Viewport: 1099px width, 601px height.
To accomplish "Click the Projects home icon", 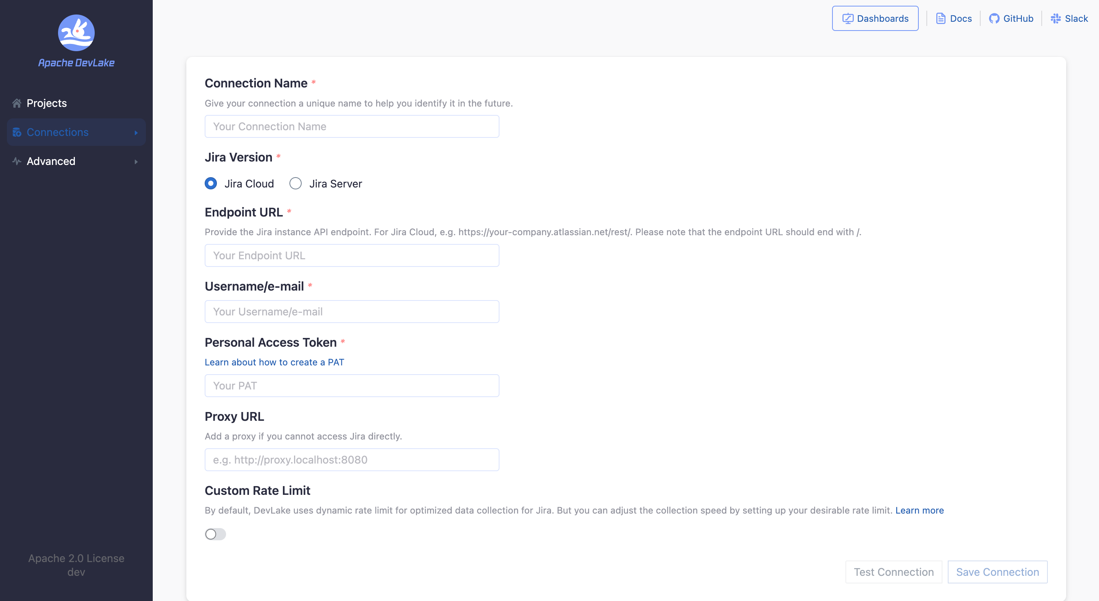I will click(17, 103).
